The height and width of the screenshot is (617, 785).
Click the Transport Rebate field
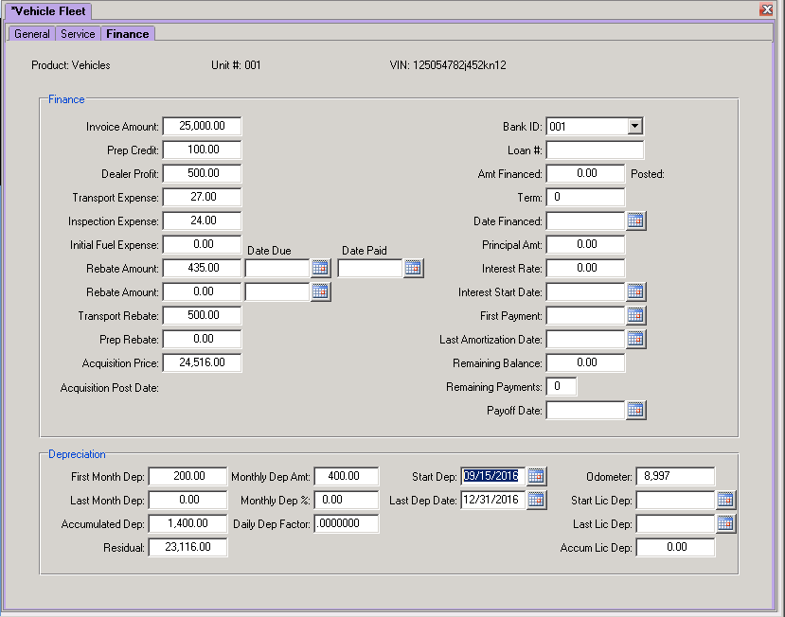pos(203,315)
